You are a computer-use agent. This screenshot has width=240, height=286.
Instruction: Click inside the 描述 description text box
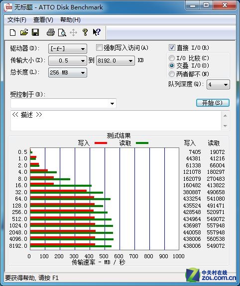pos(116,120)
